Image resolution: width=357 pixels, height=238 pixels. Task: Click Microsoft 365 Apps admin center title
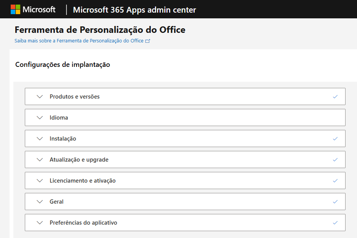(x=134, y=10)
